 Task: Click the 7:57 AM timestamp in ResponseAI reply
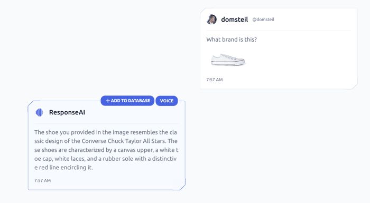pos(42,181)
